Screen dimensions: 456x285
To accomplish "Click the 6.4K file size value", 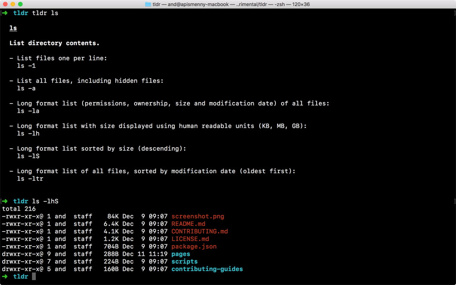I will point(111,224).
